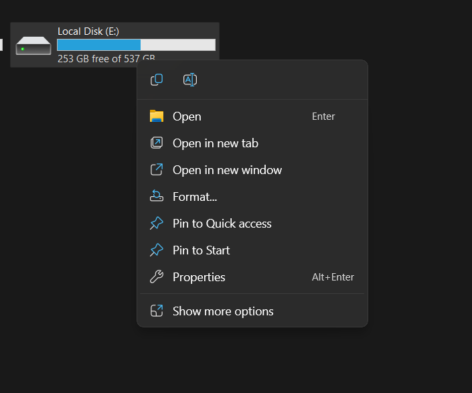Choose the Open in new tab label
Image resolution: width=472 pixels, height=393 pixels.
pos(215,143)
